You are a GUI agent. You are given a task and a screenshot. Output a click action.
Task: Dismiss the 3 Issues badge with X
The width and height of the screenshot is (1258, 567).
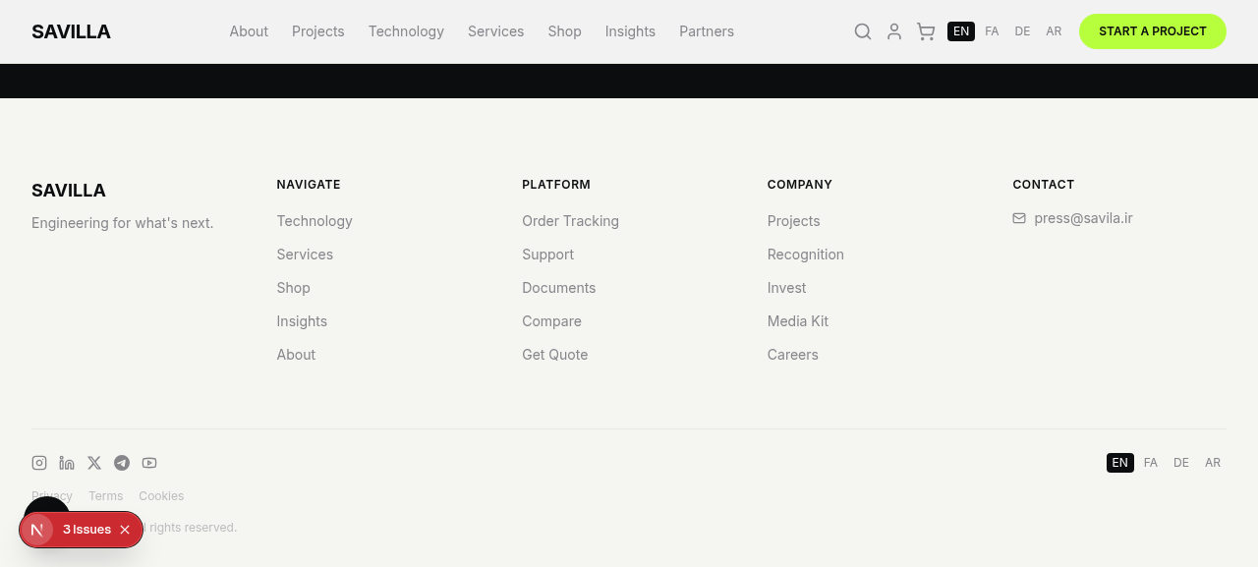[x=125, y=530]
